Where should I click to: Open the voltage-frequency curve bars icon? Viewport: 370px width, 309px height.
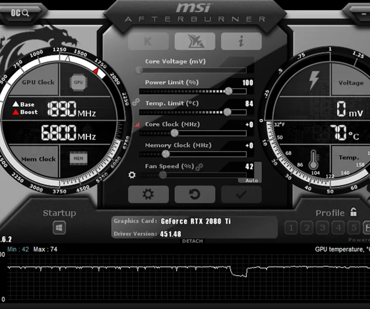coord(137,125)
